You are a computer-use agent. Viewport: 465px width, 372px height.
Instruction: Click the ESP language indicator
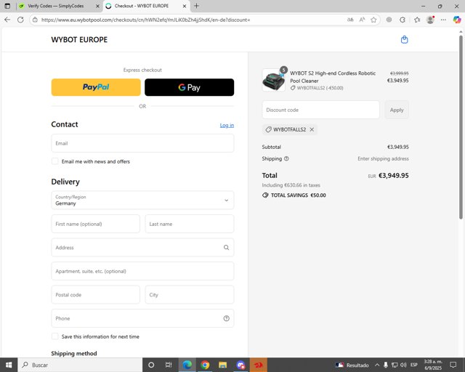[414, 365]
